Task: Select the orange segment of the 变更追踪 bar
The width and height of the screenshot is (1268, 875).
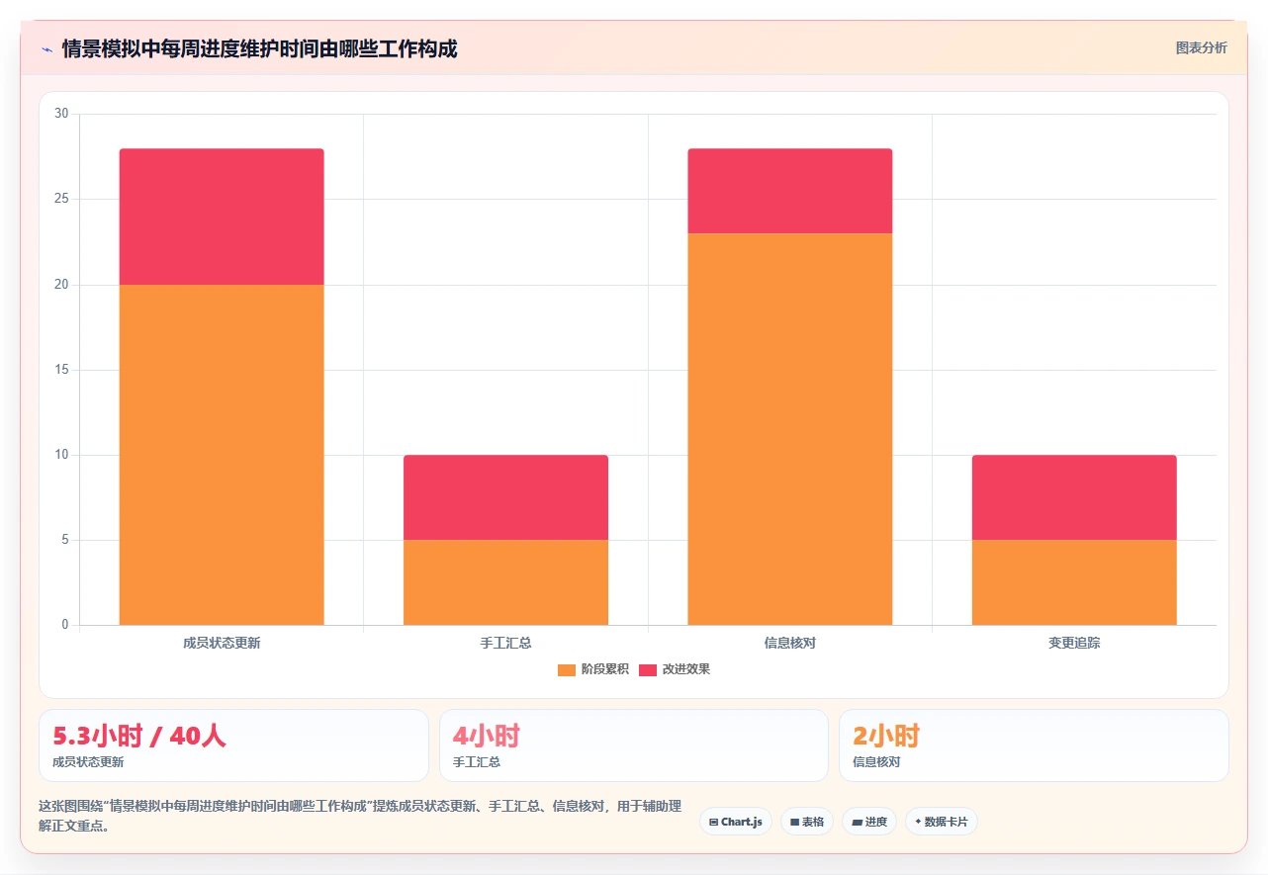Action: (x=1074, y=582)
